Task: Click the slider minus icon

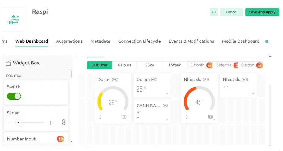Action: point(10,123)
